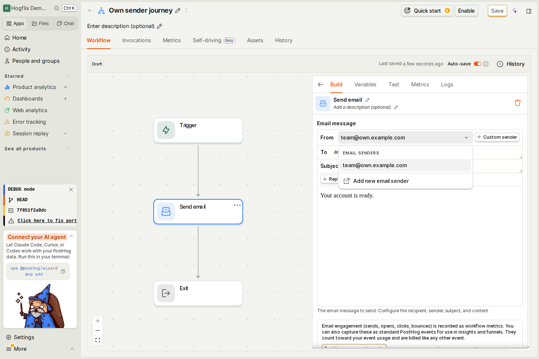Collapse the Starred section

(x=68, y=76)
